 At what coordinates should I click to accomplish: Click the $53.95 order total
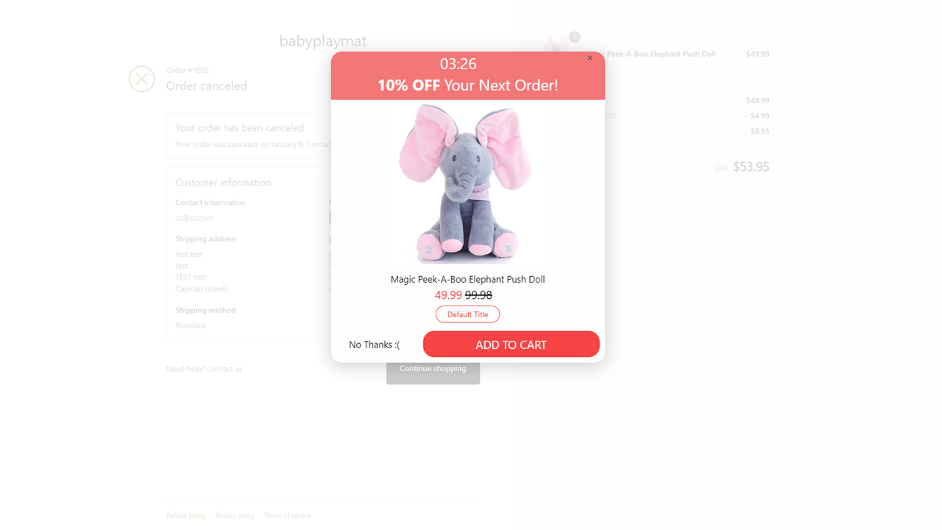click(x=751, y=167)
